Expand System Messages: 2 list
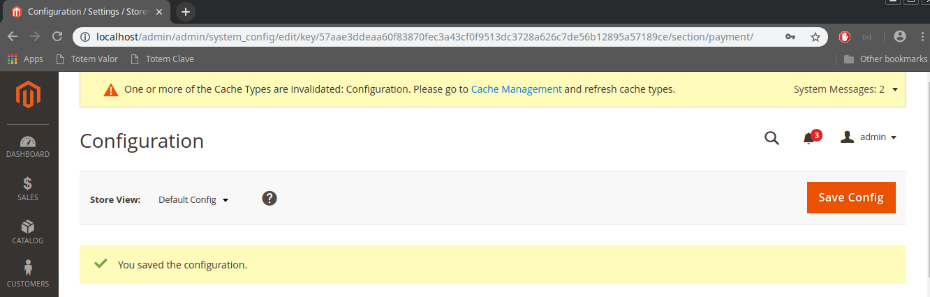 (x=845, y=90)
